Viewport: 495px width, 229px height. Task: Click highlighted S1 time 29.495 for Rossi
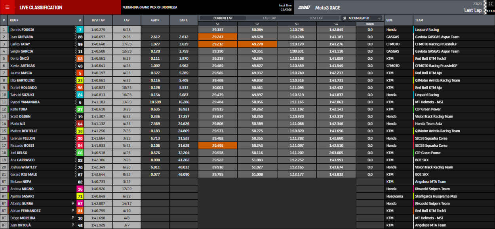[x=218, y=146]
